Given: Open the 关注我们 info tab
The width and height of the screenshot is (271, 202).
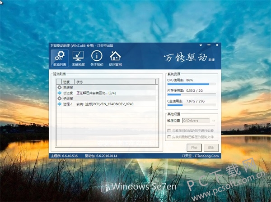Looking at the screenshot, I should (97, 58).
